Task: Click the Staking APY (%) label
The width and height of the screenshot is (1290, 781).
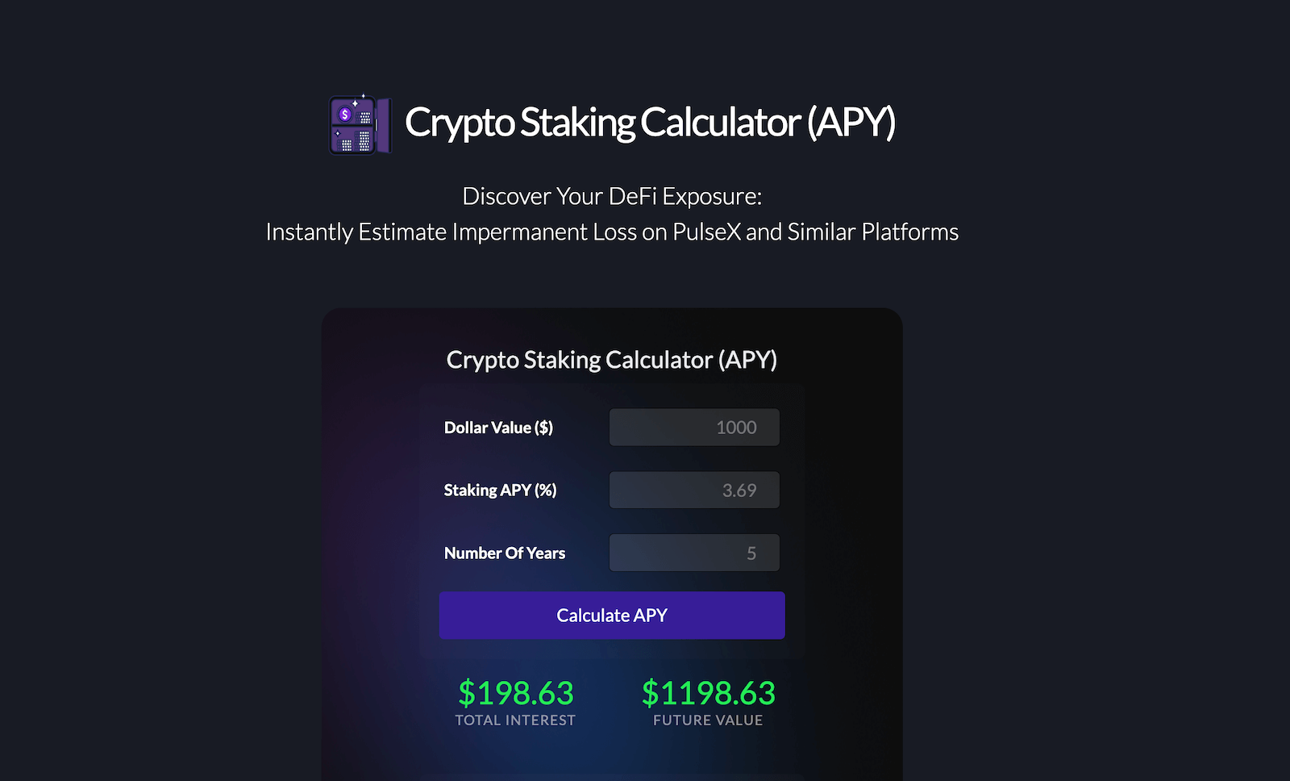Action: (x=500, y=490)
